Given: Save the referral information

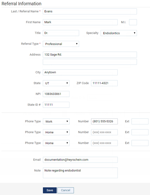Looking at the screenshot, I should [50, 190].
